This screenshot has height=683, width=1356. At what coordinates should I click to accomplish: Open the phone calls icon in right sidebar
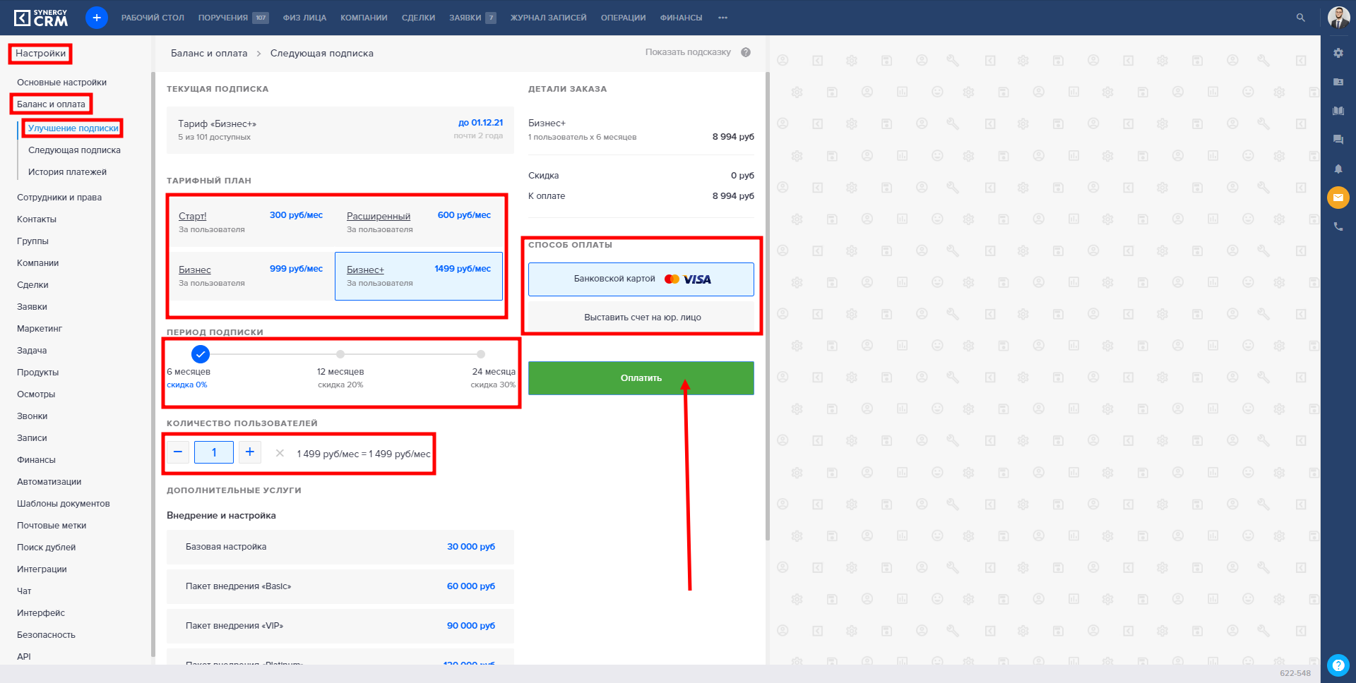coord(1338,226)
